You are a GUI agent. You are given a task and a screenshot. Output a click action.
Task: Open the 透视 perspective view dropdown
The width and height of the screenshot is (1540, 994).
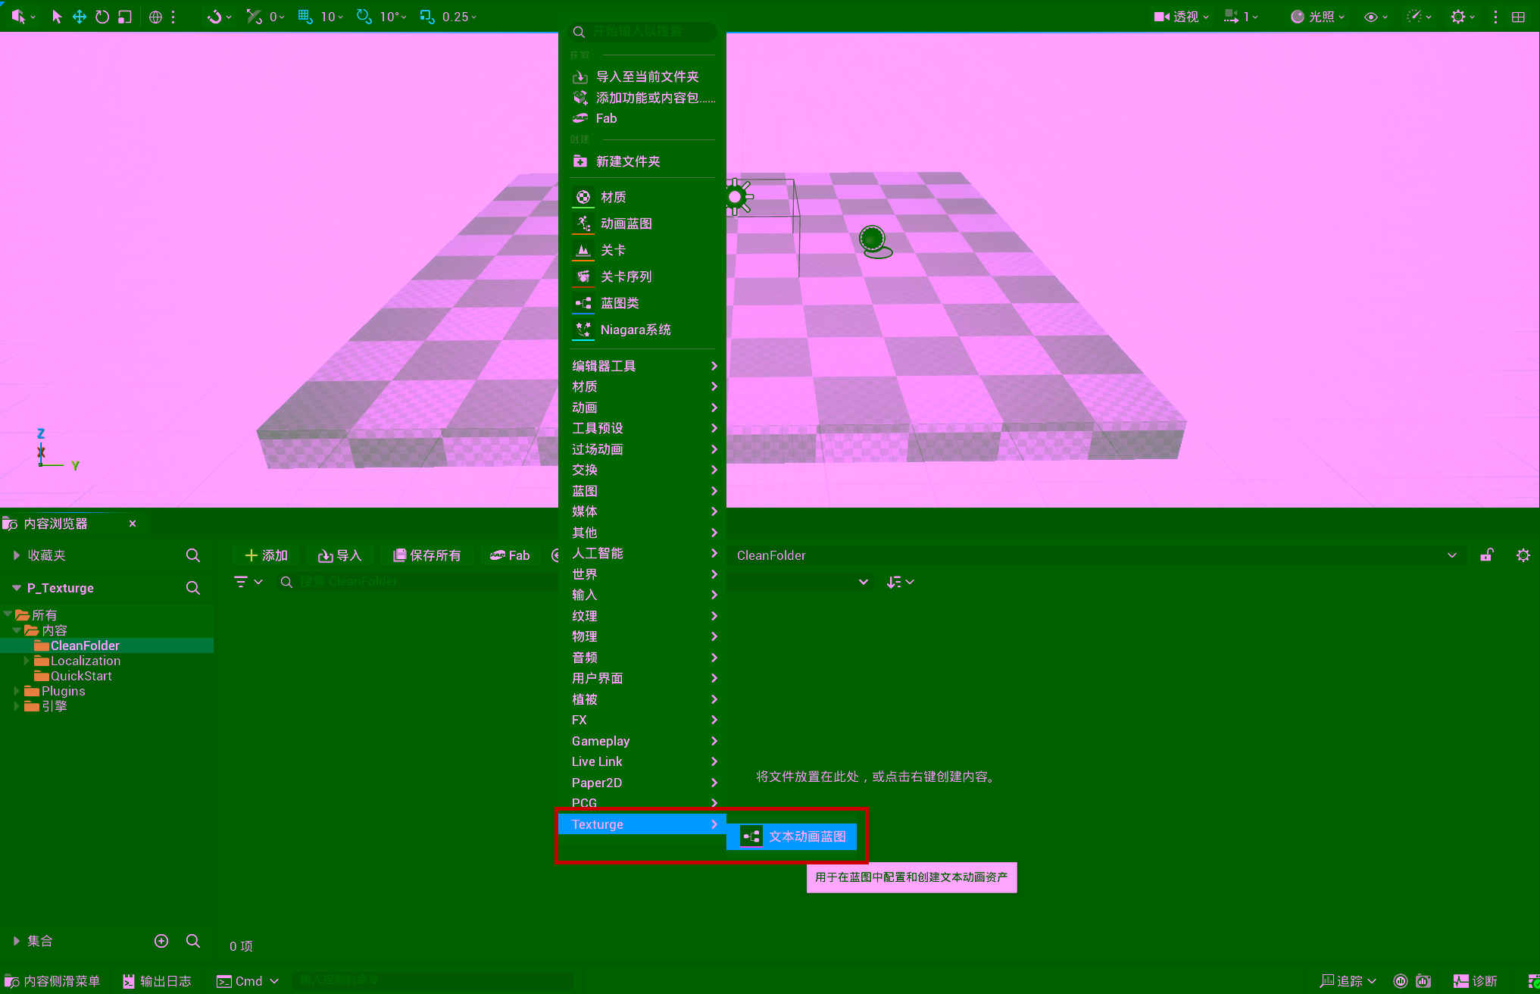click(x=1181, y=17)
